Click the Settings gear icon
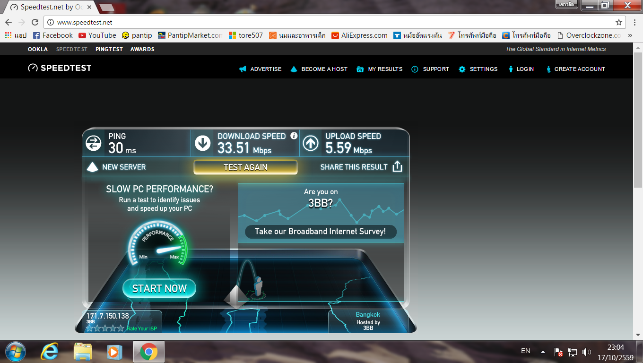This screenshot has width=643, height=363. 462,69
